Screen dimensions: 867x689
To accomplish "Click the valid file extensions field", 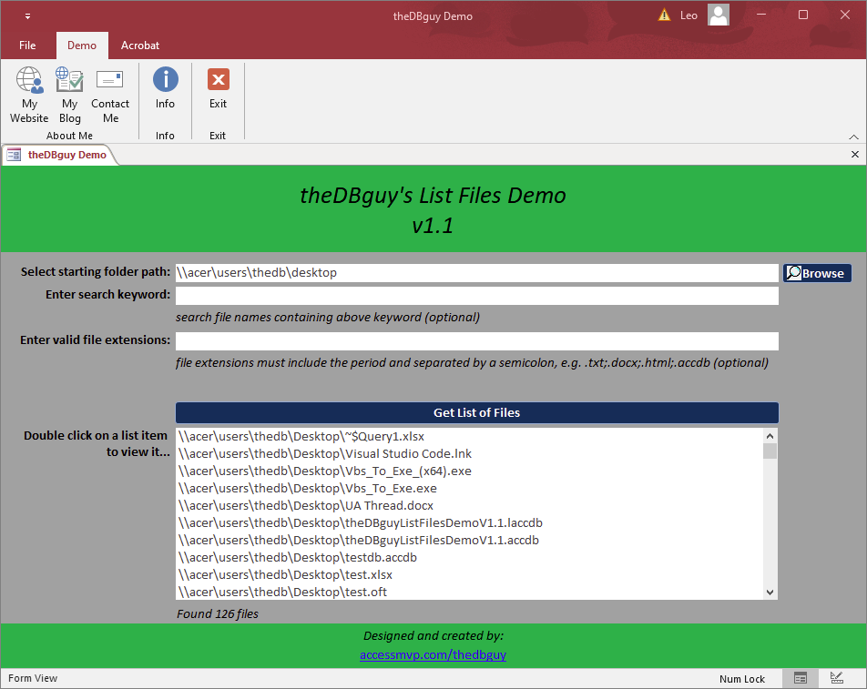I will (476, 341).
